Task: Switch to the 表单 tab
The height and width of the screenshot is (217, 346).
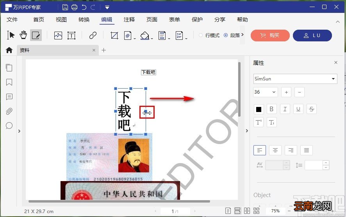Action: 174,20
